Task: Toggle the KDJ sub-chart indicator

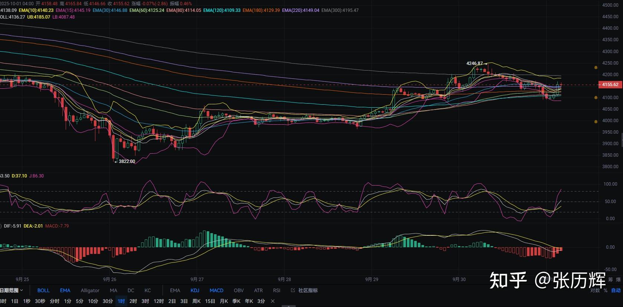Action: pos(195,290)
